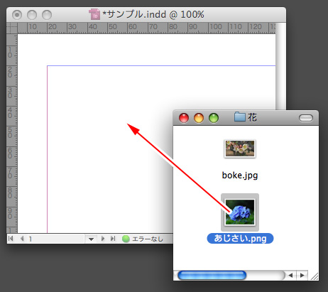Click the green preflight status indicator
The image size is (328, 292).
[126, 239]
